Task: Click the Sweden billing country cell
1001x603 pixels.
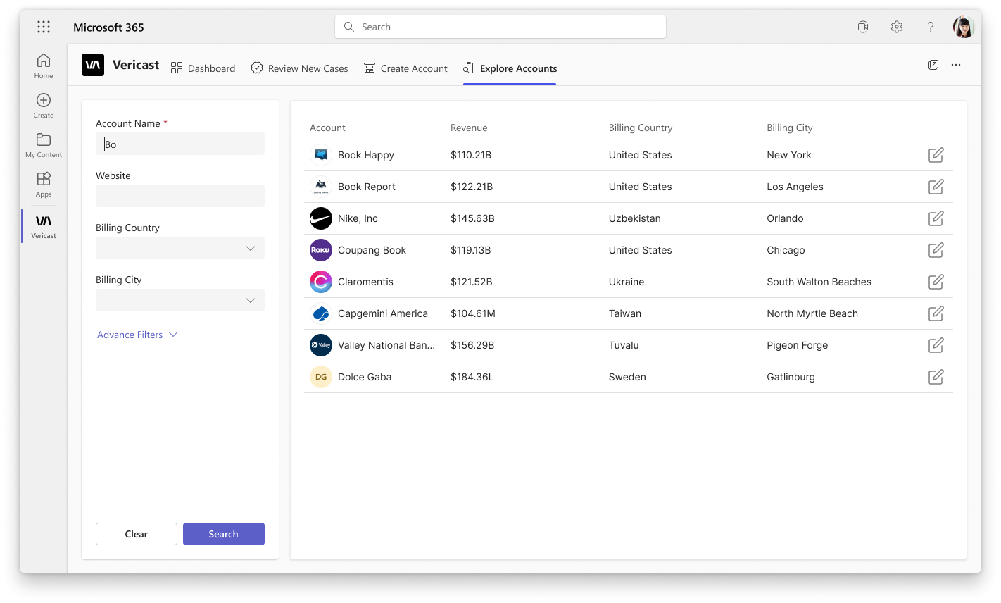Action: pos(627,377)
